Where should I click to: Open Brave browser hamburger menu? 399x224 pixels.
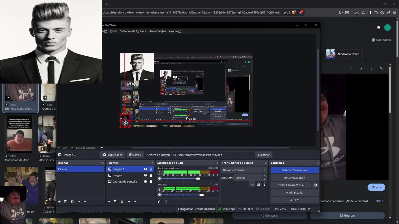click(394, 12)
